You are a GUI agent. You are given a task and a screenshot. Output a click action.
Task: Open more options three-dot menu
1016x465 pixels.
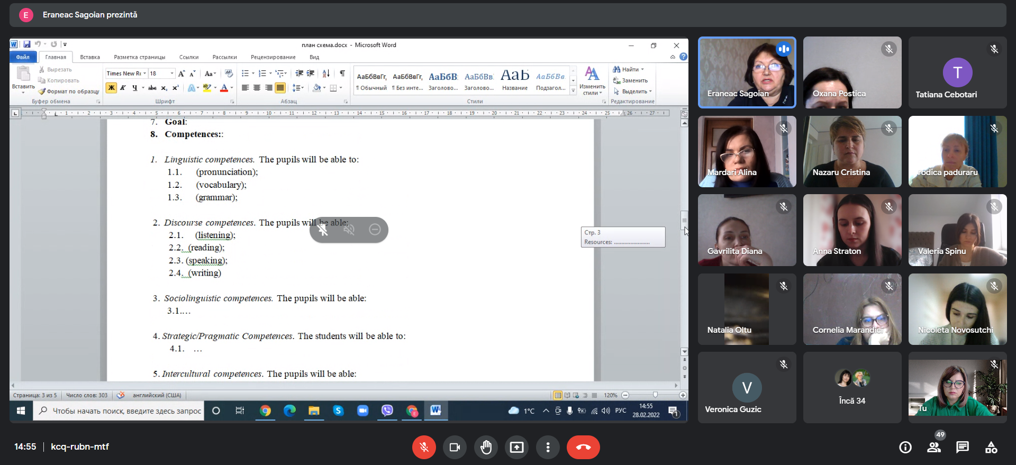coord(548,448)
